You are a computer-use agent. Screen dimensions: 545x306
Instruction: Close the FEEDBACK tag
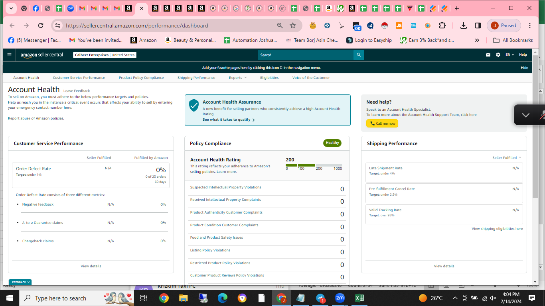[28, 282]
